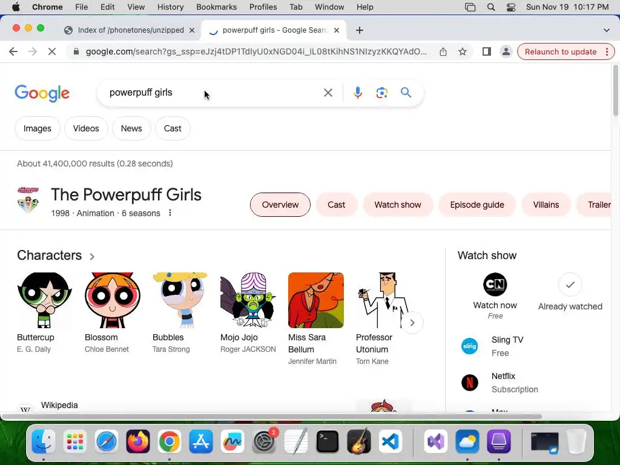Open the Sling TV logo

pos(470,346)
